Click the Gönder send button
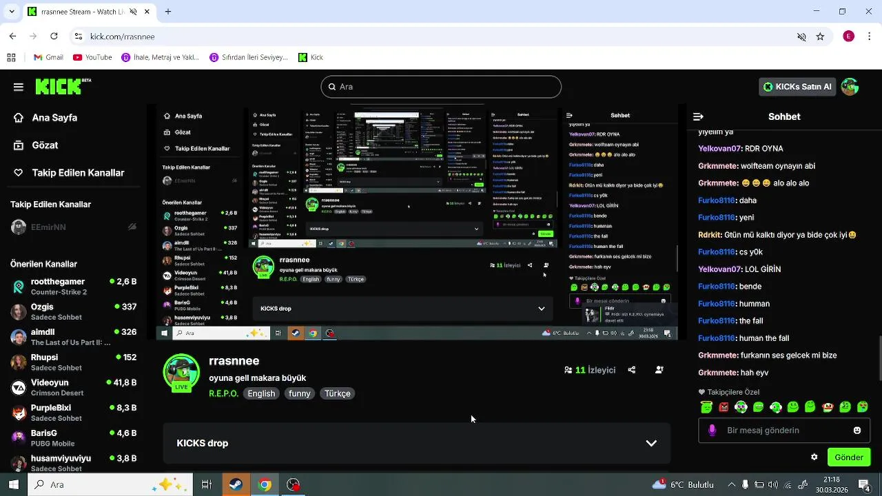The width and height of the screenshot is (882, 496). pos(849,457)
